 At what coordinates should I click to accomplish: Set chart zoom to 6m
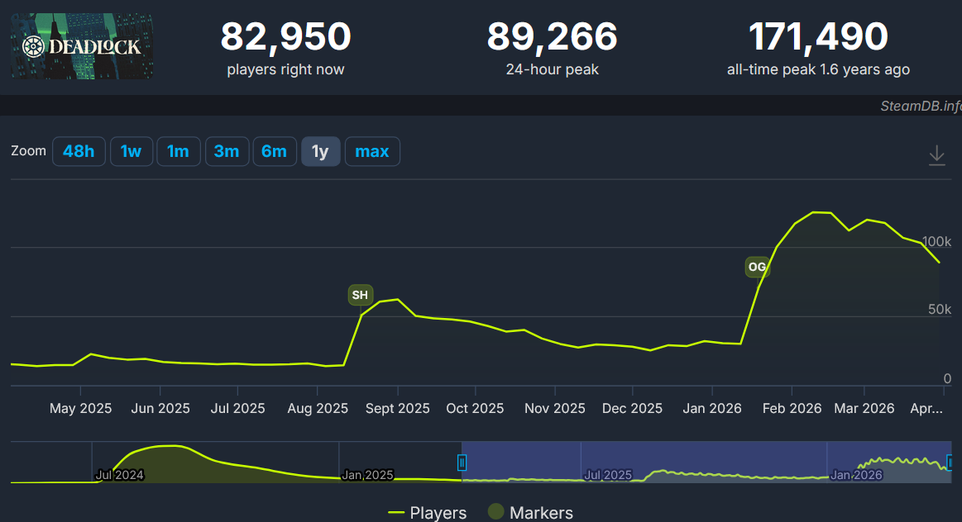point(275,151)
